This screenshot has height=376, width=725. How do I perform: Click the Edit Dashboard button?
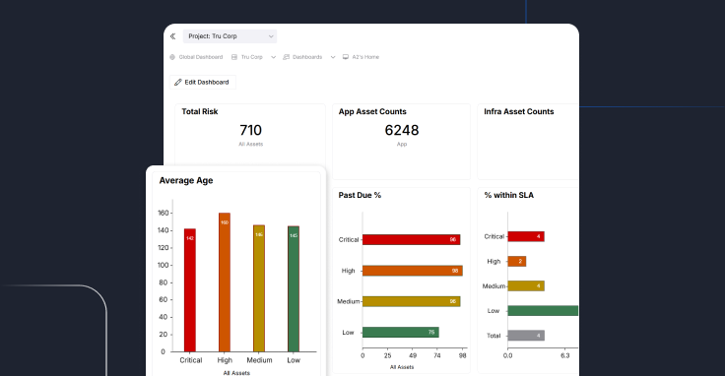pyautogui.click(x=203, y=83)
